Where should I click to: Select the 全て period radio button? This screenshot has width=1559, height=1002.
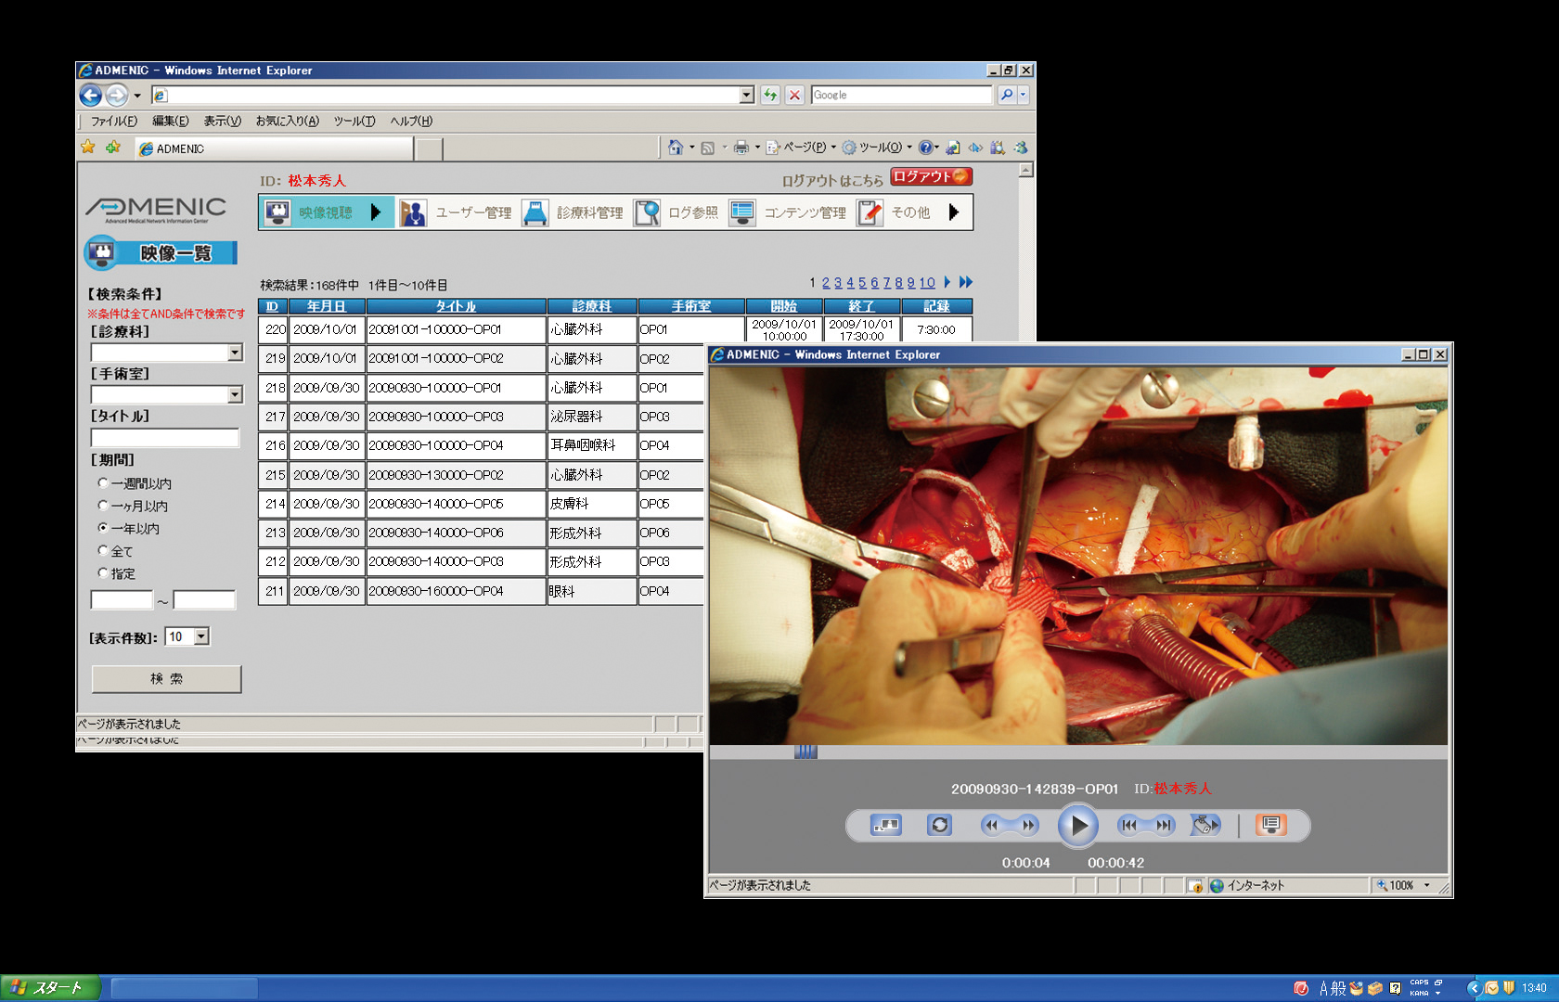(x=103, y=550)
